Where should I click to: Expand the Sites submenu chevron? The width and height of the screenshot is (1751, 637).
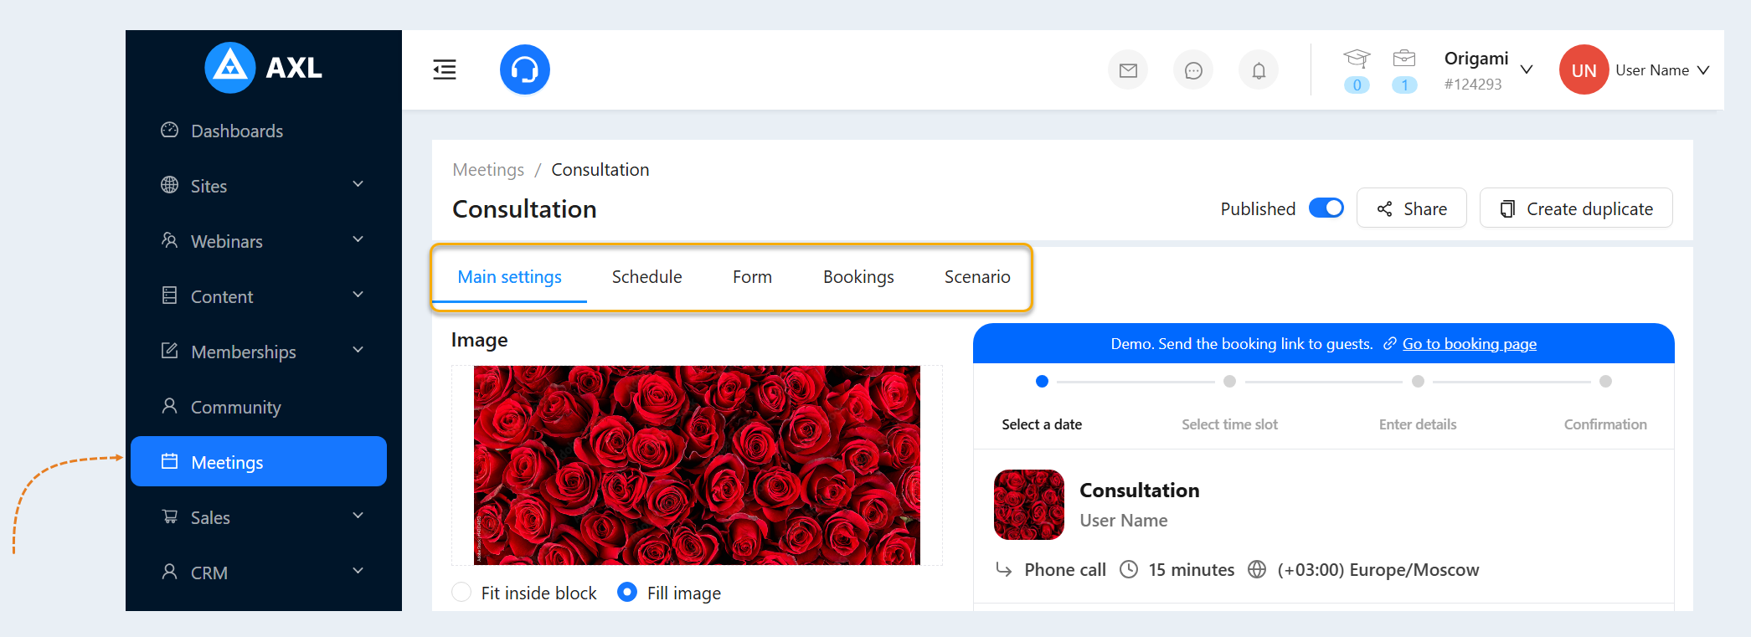pos(358,184)
